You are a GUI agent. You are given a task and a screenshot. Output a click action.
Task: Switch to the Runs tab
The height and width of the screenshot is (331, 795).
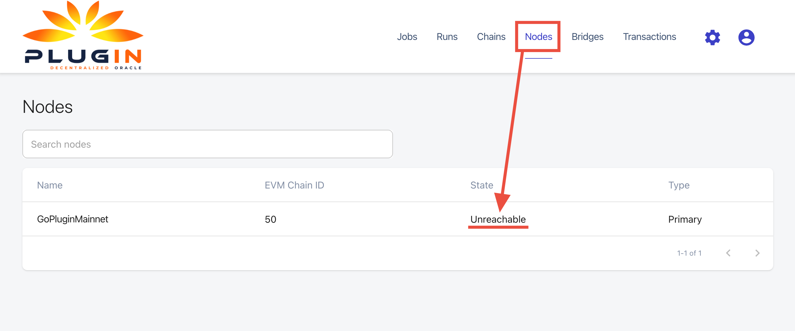[x=447, y=36]
